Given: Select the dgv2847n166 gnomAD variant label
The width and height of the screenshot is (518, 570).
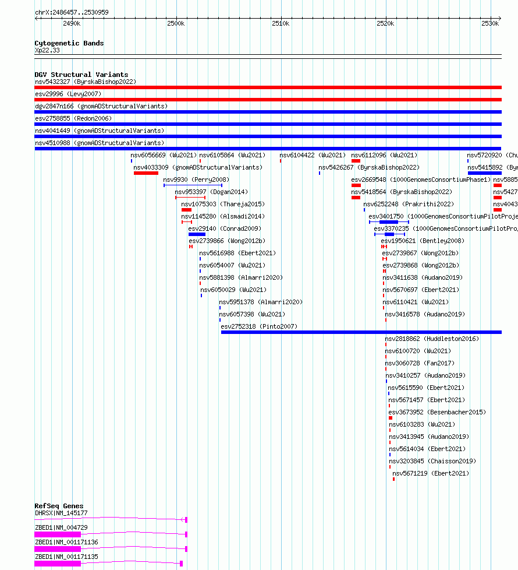Looking at the screenshot, I should (101, 106).
